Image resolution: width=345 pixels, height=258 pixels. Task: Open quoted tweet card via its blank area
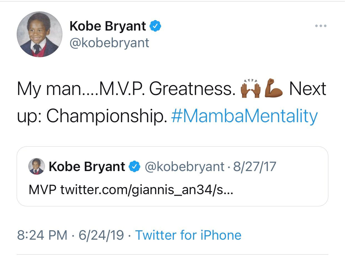[x=278, y=192]
